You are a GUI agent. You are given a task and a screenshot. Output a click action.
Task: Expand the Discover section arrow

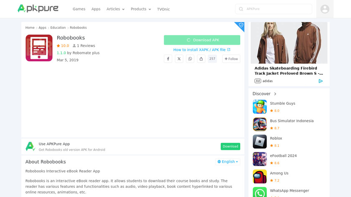(275, 94)
